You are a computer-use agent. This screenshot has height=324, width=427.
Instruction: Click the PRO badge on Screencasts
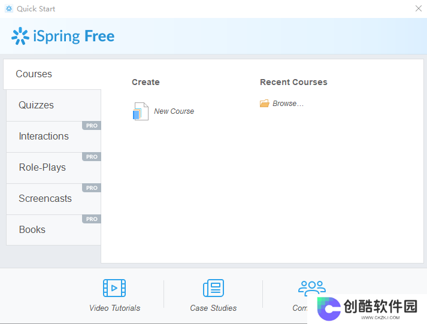point(92,187)
